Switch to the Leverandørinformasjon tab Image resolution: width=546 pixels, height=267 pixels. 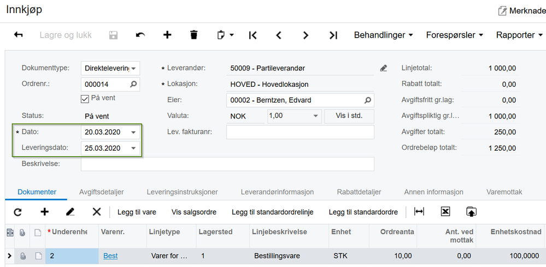click(277, 192)
